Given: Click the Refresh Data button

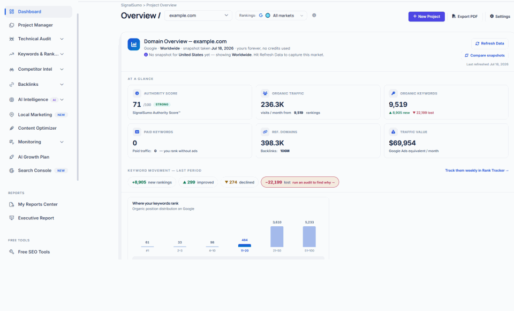Looking at the screenshot, I should (x=490, y=43).
